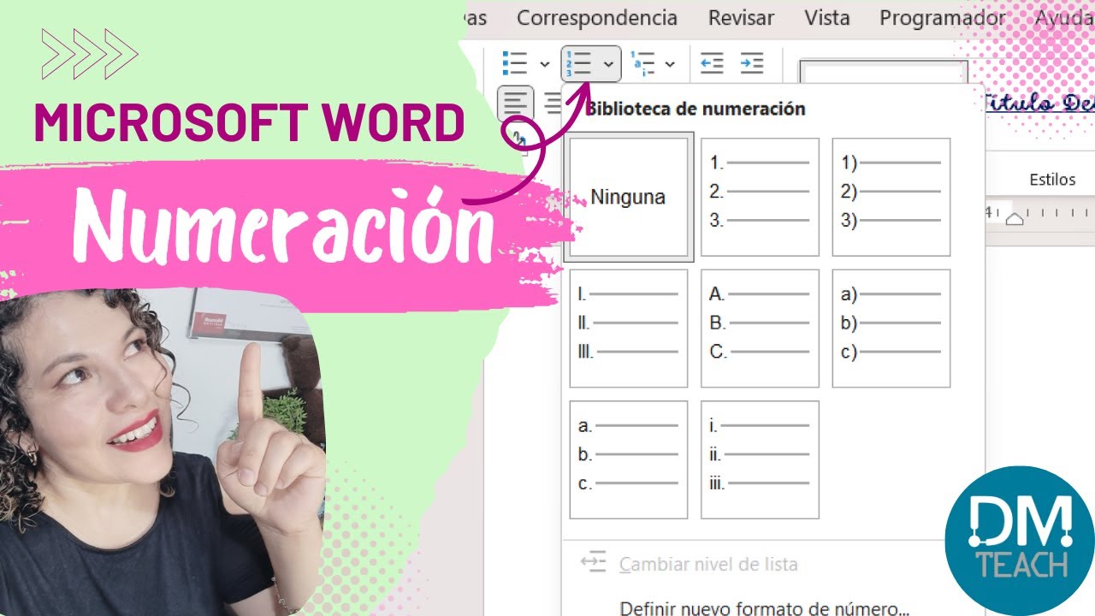Open the Programador ribbon tab
The image size is (1095, 616).
tap(943, 18)
